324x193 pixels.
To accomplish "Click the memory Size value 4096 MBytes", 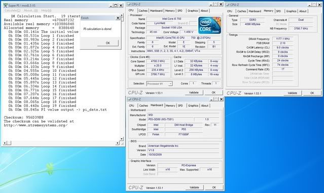I will point(253,24).
